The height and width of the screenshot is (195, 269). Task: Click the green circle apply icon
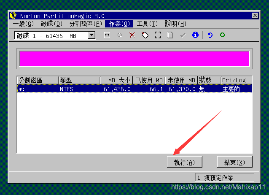click(222, 35)
